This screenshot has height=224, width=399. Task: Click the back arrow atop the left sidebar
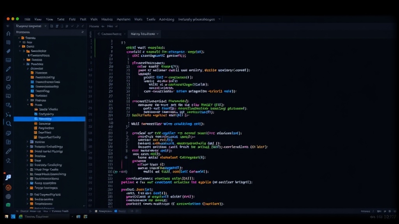click(8, 26)
